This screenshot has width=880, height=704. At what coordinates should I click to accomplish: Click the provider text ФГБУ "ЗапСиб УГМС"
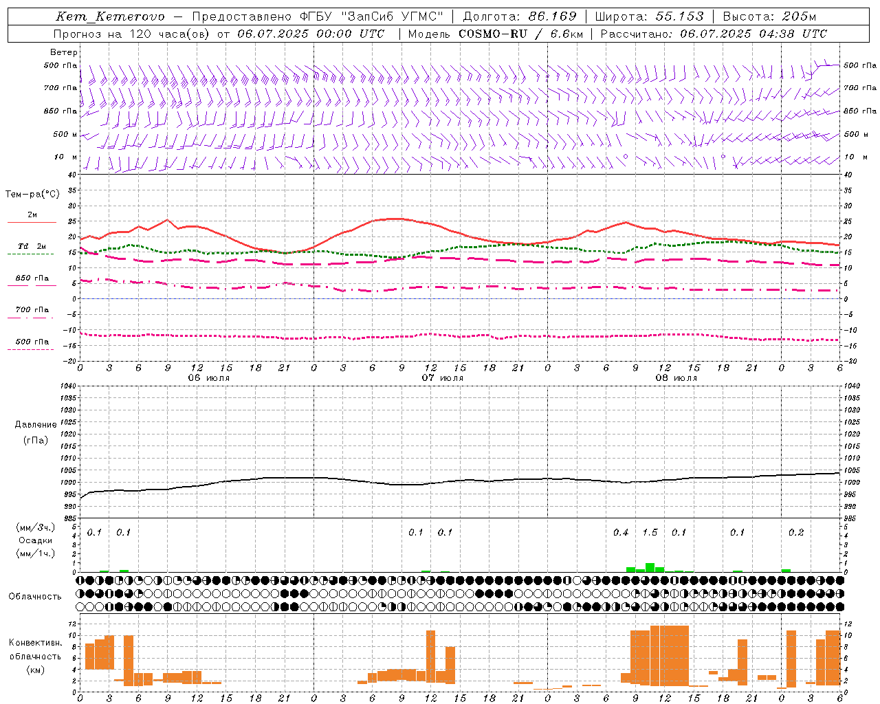coord(373,16)
